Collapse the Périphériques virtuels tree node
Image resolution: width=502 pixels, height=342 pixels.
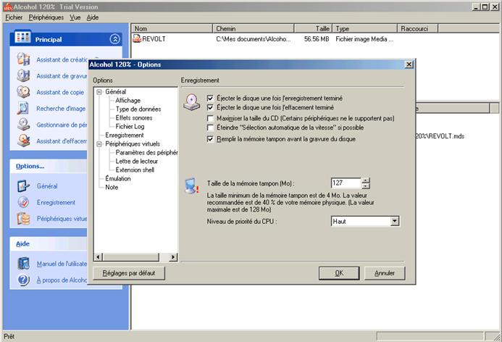click(99, 144)
